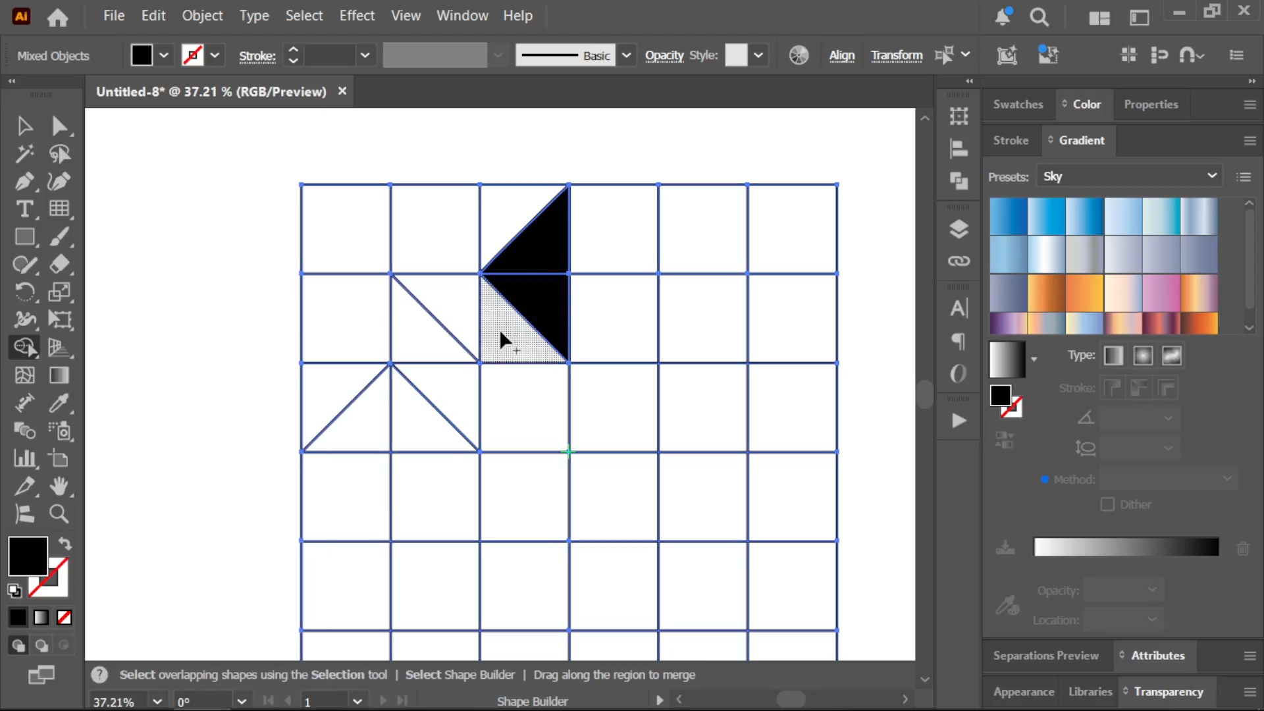Image resolution: width=1264 pixels, height=711 pixels.
Task: Switch to the Properties tab
Action: coord(1151,105)
